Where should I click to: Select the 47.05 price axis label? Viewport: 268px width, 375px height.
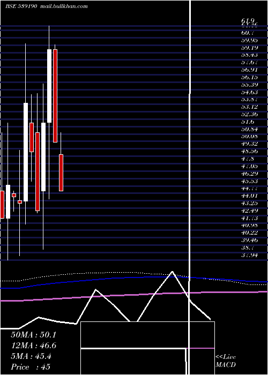249,166
